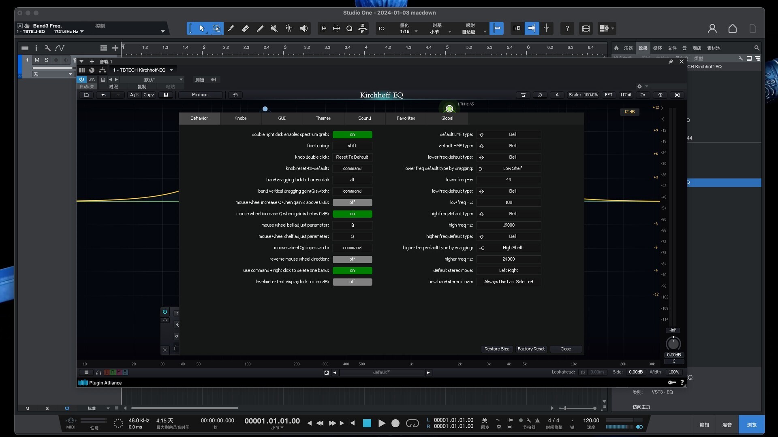Click the gear settings icon in the Kirchhoff EQ header

660,95
